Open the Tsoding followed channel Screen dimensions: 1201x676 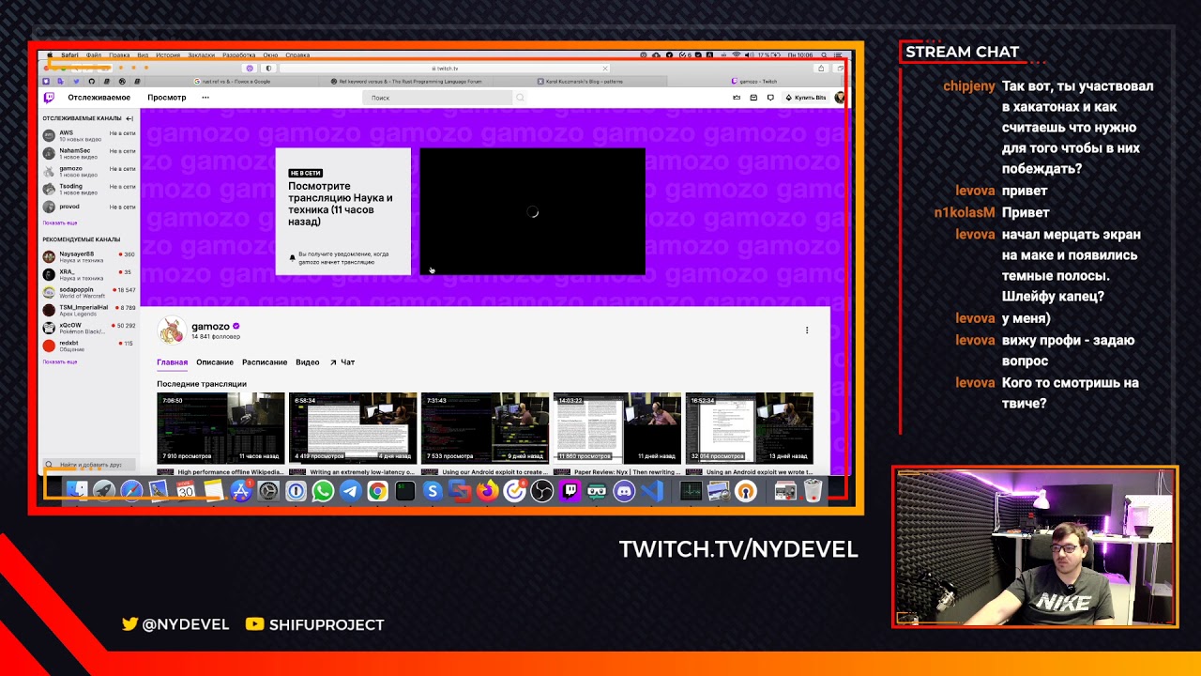point(89,189)
